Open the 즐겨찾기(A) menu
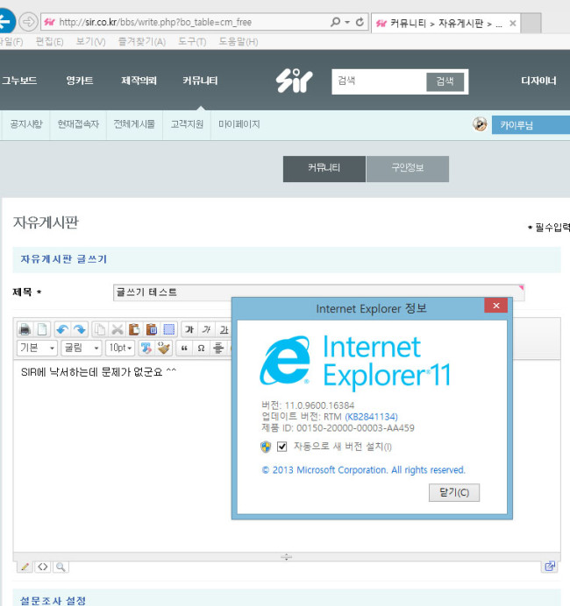Image resolution: width=570 pixels, height=606 pixels. [x=142, y=42]
